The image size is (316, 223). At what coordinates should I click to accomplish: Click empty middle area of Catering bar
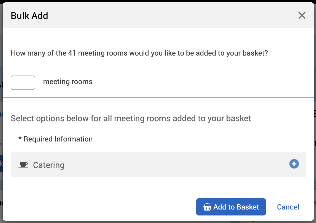[x=169, y=165]
